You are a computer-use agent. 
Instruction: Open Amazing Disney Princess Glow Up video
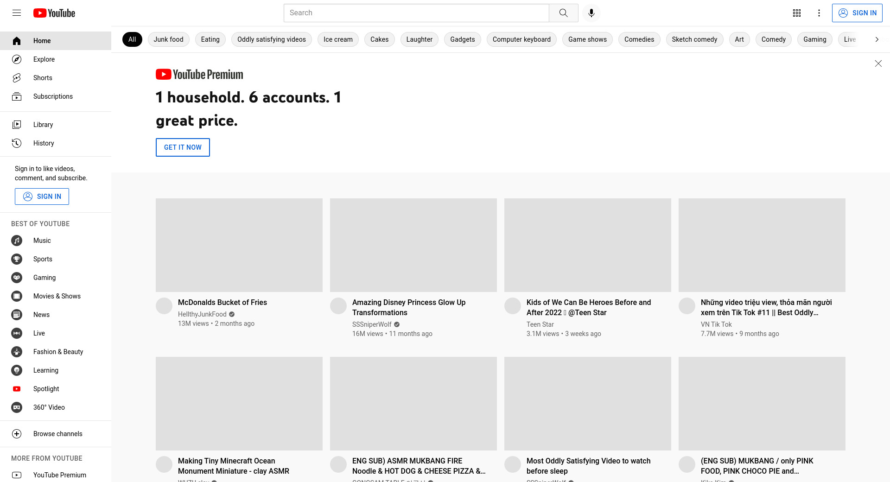(409, 307)
